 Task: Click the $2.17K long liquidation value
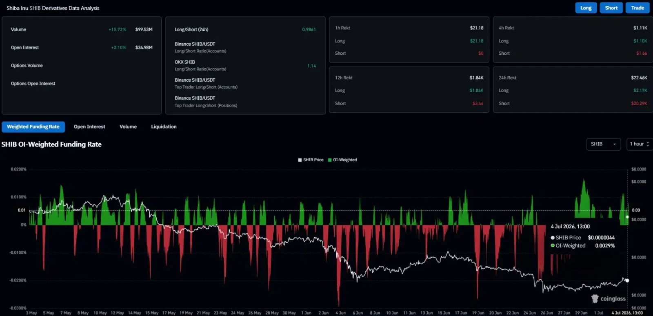tap(640, 90)
